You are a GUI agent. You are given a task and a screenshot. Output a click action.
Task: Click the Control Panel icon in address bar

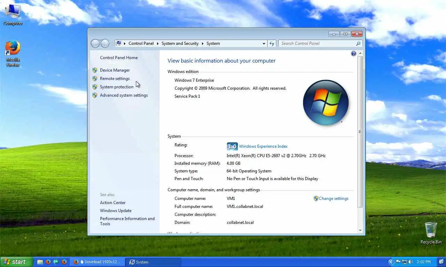pos(118,43)
